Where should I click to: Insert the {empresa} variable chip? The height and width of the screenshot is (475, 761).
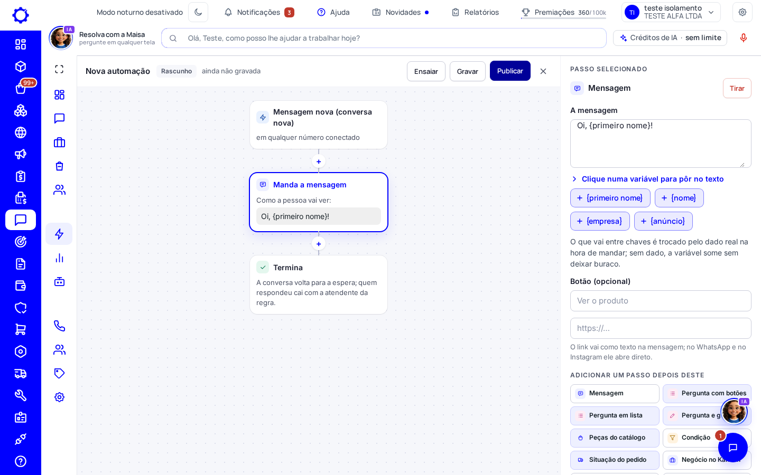(600, 221)
